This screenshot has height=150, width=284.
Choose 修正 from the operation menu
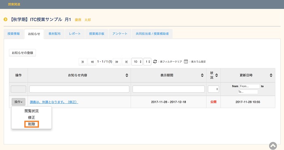32,117
